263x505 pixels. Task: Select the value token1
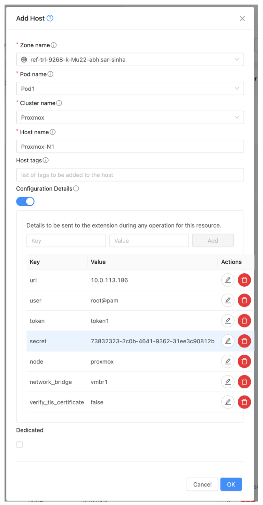point(100,321)
